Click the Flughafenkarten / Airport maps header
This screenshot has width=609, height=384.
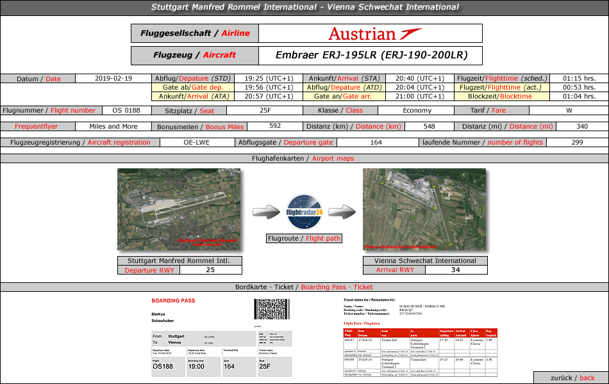coord(304,159)
